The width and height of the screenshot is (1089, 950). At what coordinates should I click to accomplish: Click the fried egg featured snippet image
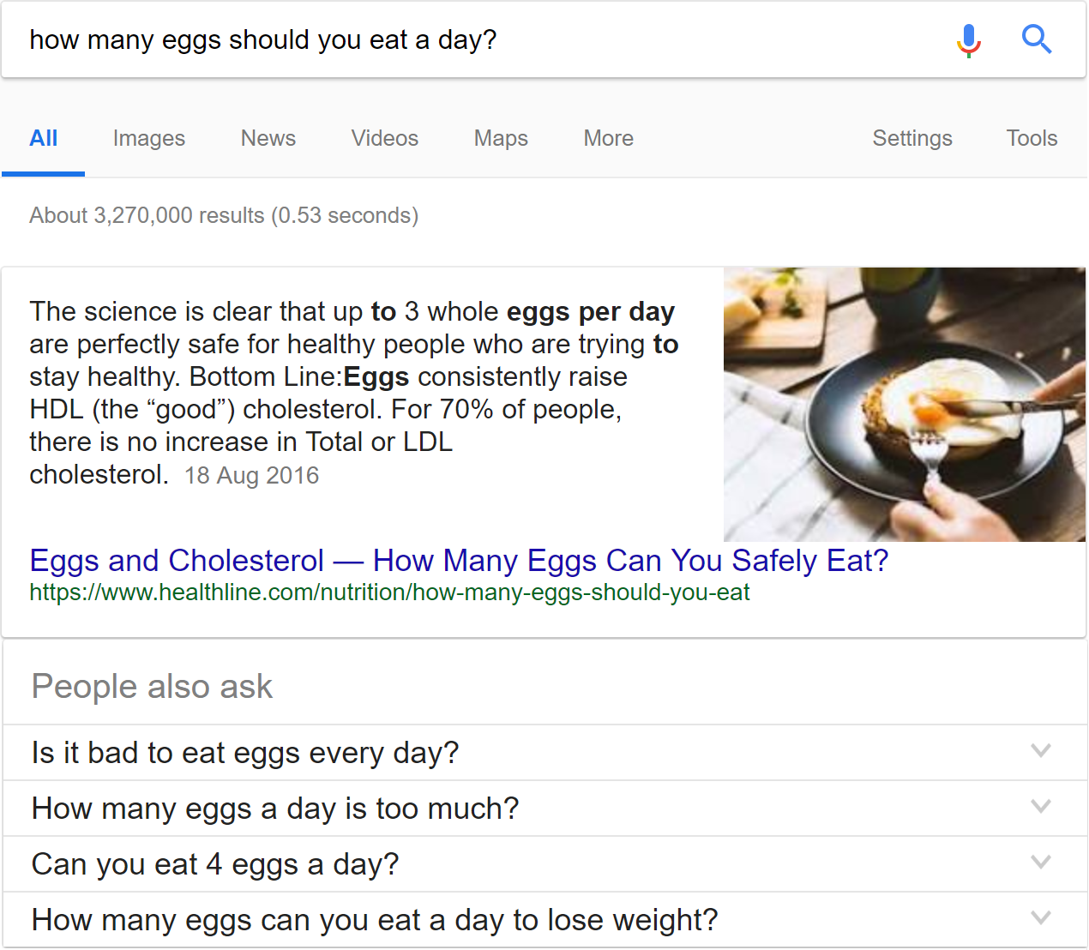click(x=904, y=404)
